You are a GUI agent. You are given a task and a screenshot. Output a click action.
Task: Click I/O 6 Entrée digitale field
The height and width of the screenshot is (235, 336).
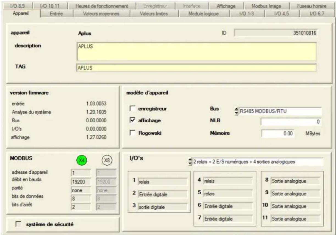coord(227,206)
